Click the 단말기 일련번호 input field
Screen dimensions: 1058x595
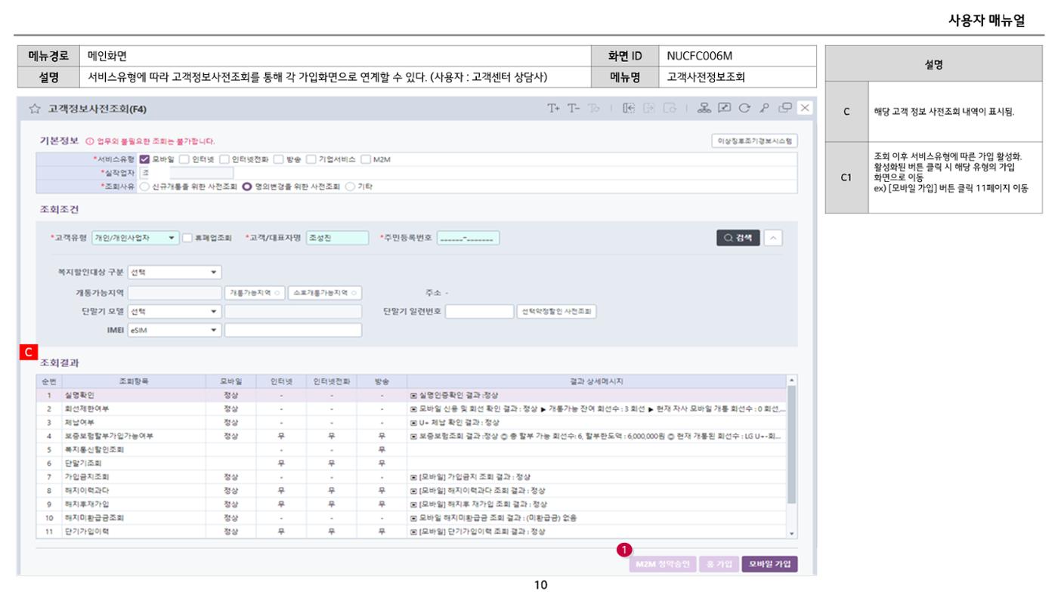pos(479,311)
